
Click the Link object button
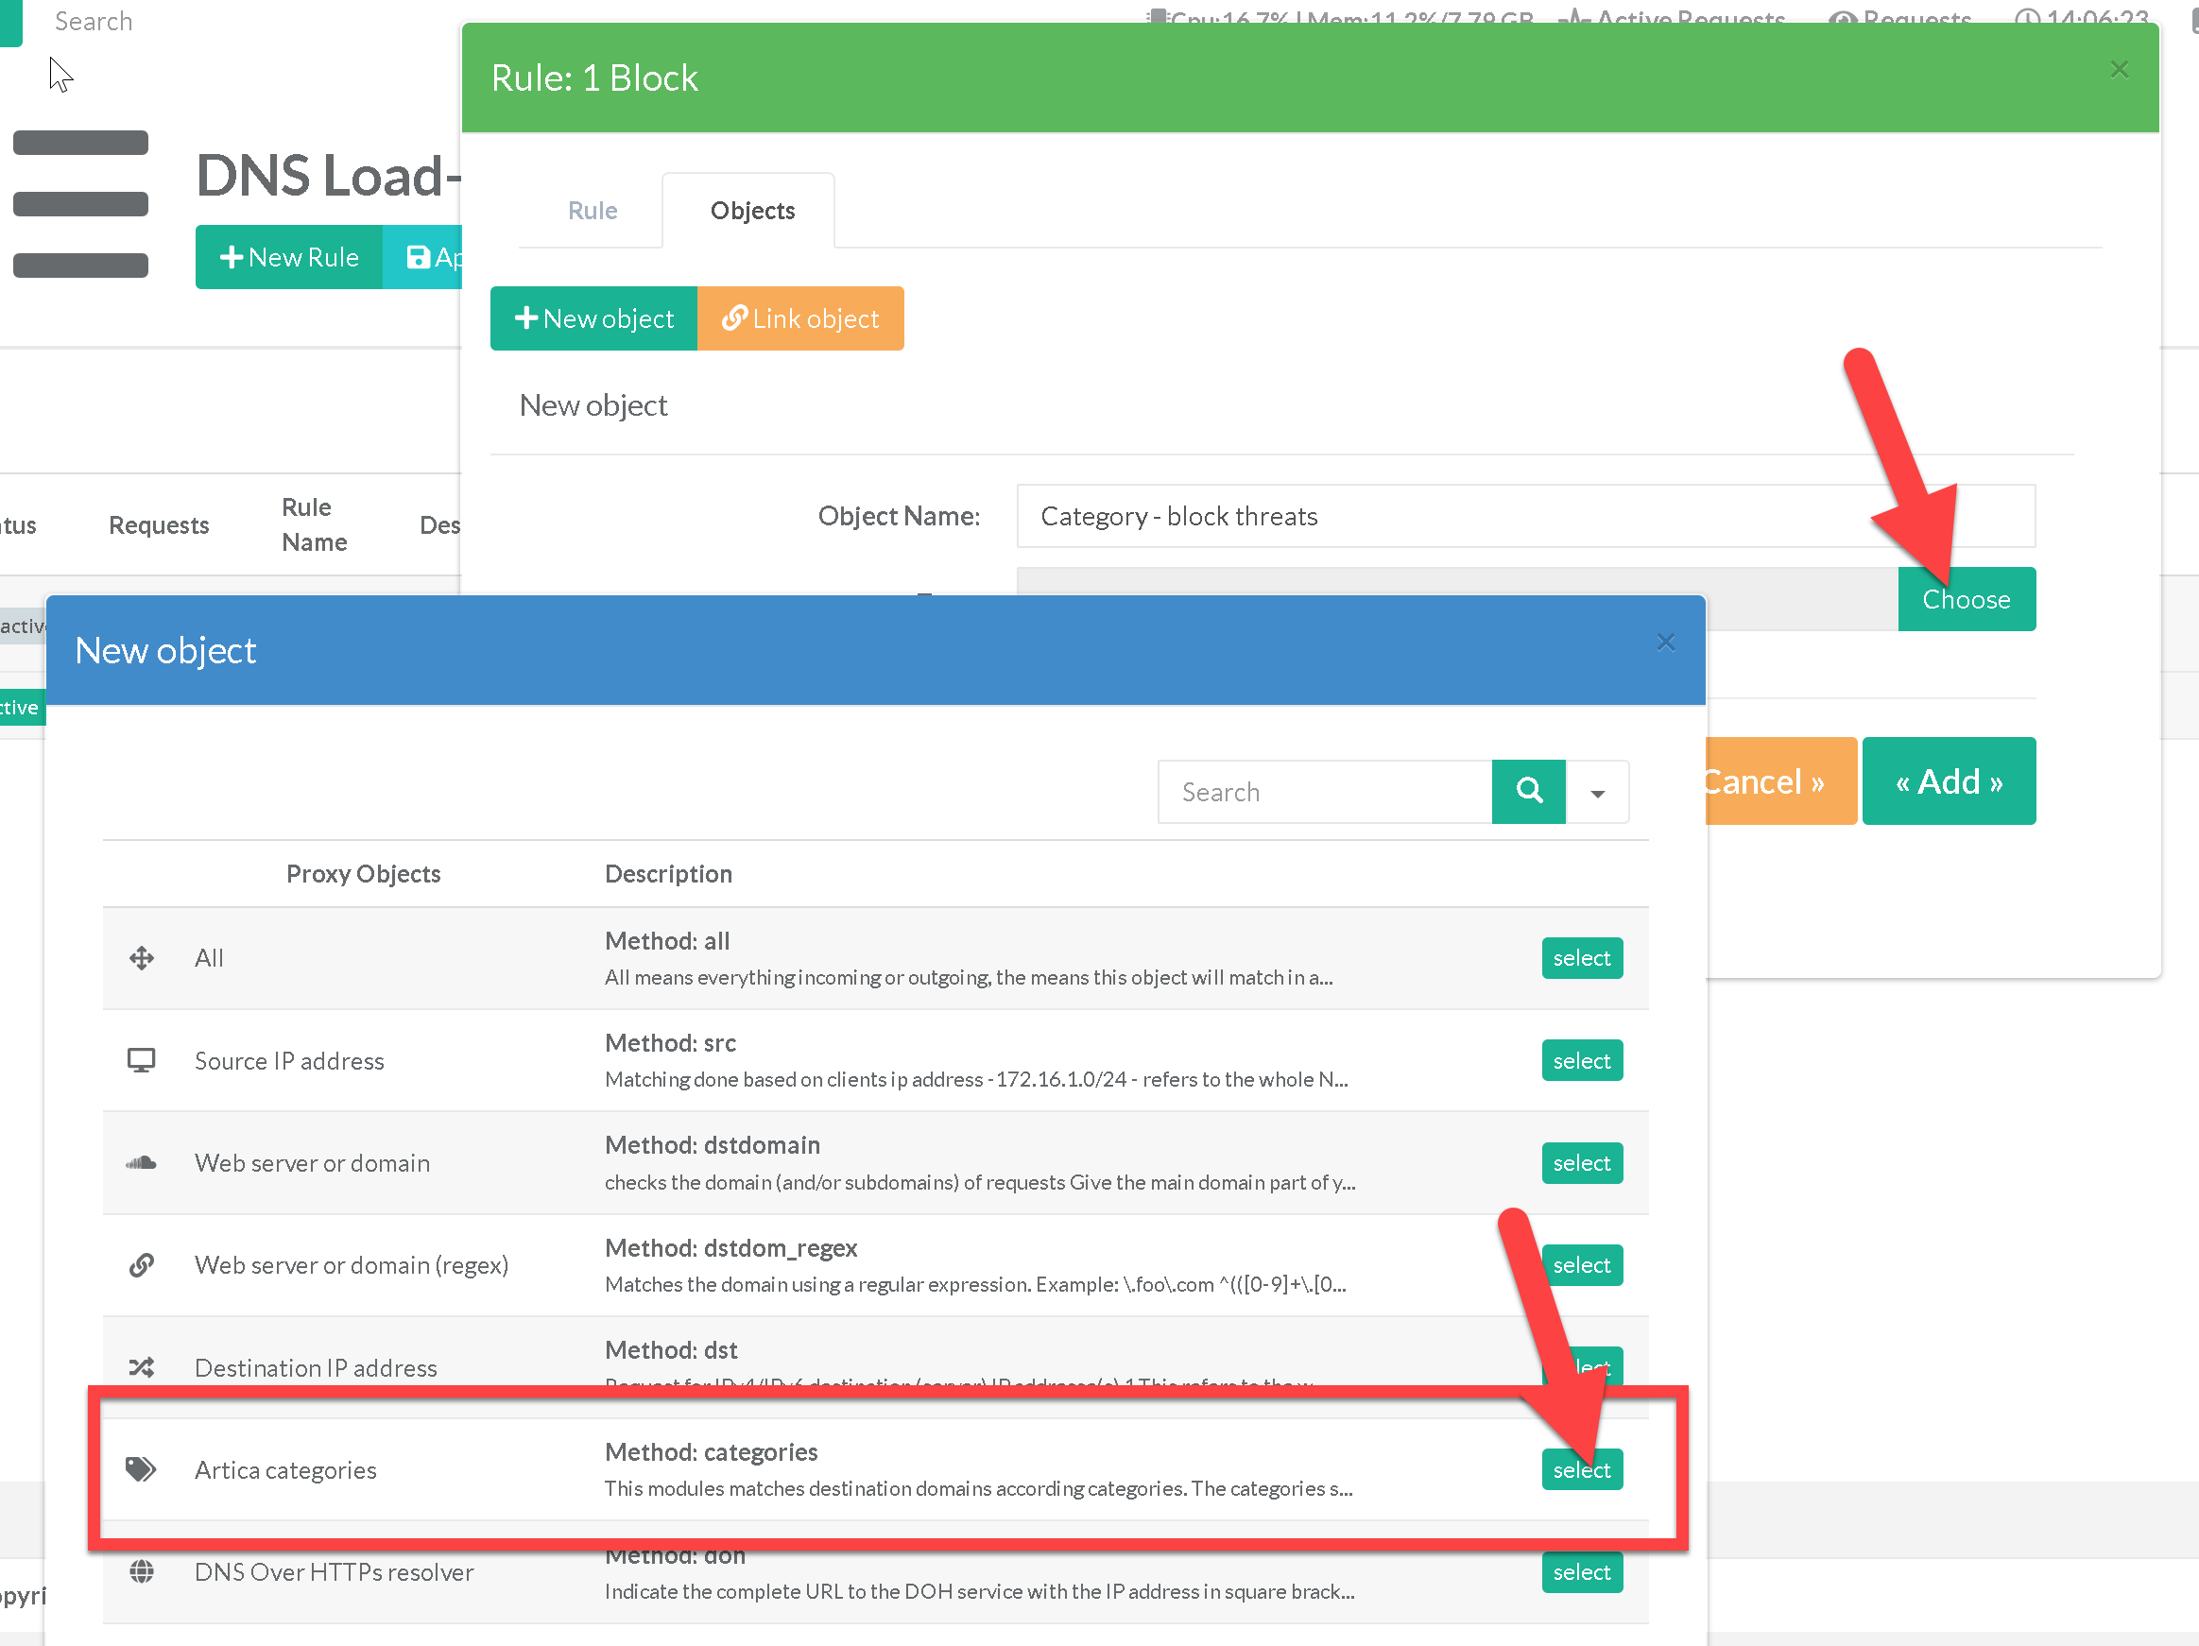click(x=800, y=318)
